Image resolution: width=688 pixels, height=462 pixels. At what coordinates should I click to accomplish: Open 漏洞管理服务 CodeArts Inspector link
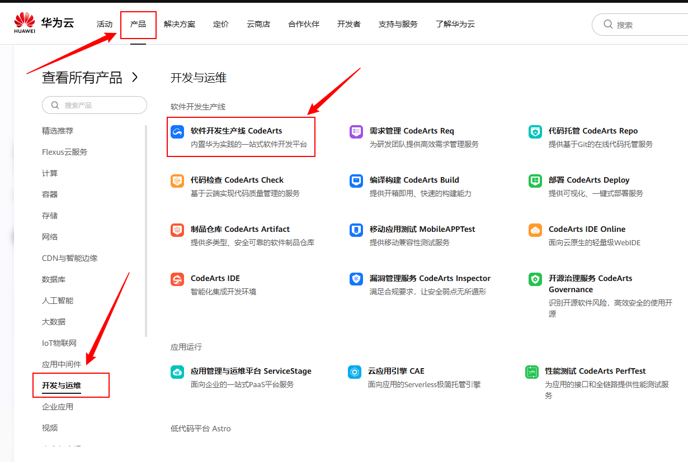[x=430, y=278]
